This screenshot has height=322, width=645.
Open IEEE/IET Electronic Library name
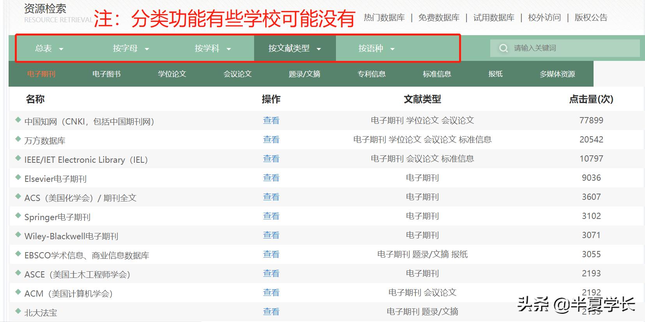tap(86, 160)
